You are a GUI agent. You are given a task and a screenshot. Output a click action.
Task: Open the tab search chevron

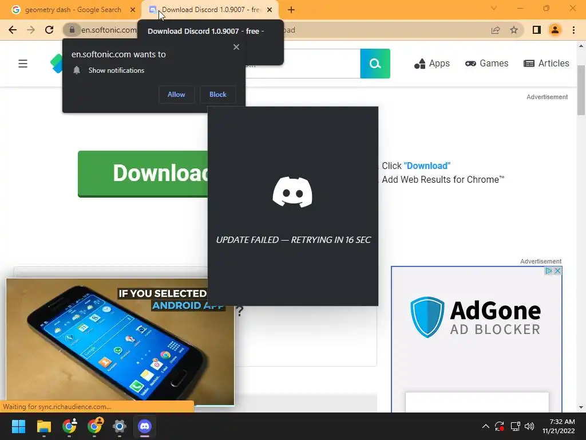point(494,8)
